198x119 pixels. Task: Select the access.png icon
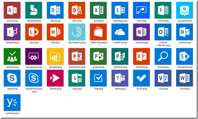click(x=12, y=10)
